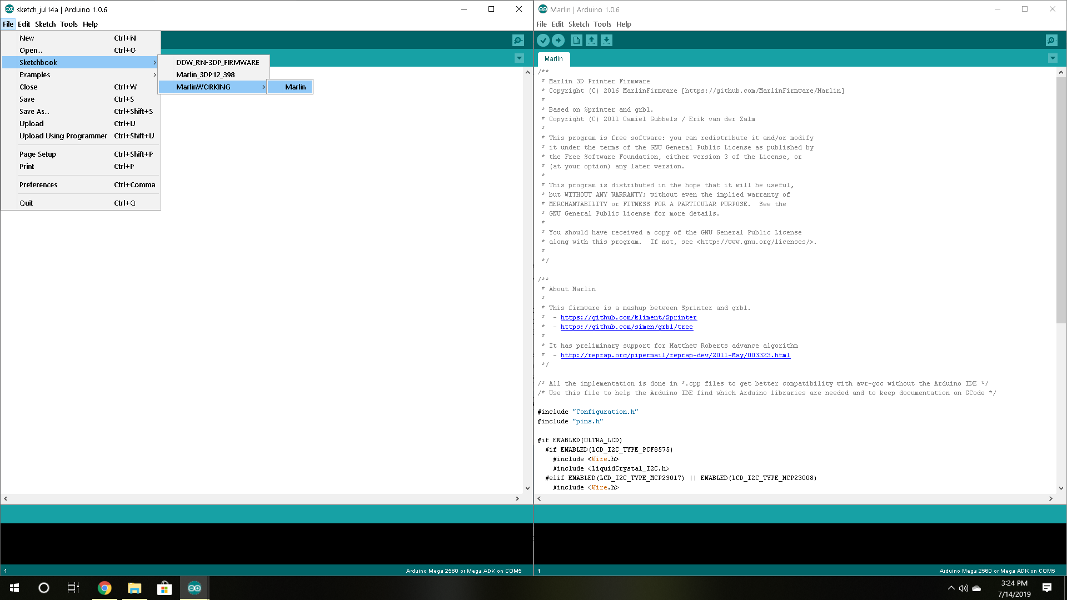The width and height of the screenshot is (1067, 600).
Task: Select Save As from the File menu
Action: coord(34,111)
